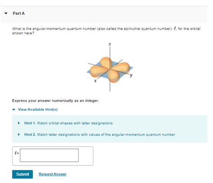Open Hint 2 about letter designations

(100, 134)
